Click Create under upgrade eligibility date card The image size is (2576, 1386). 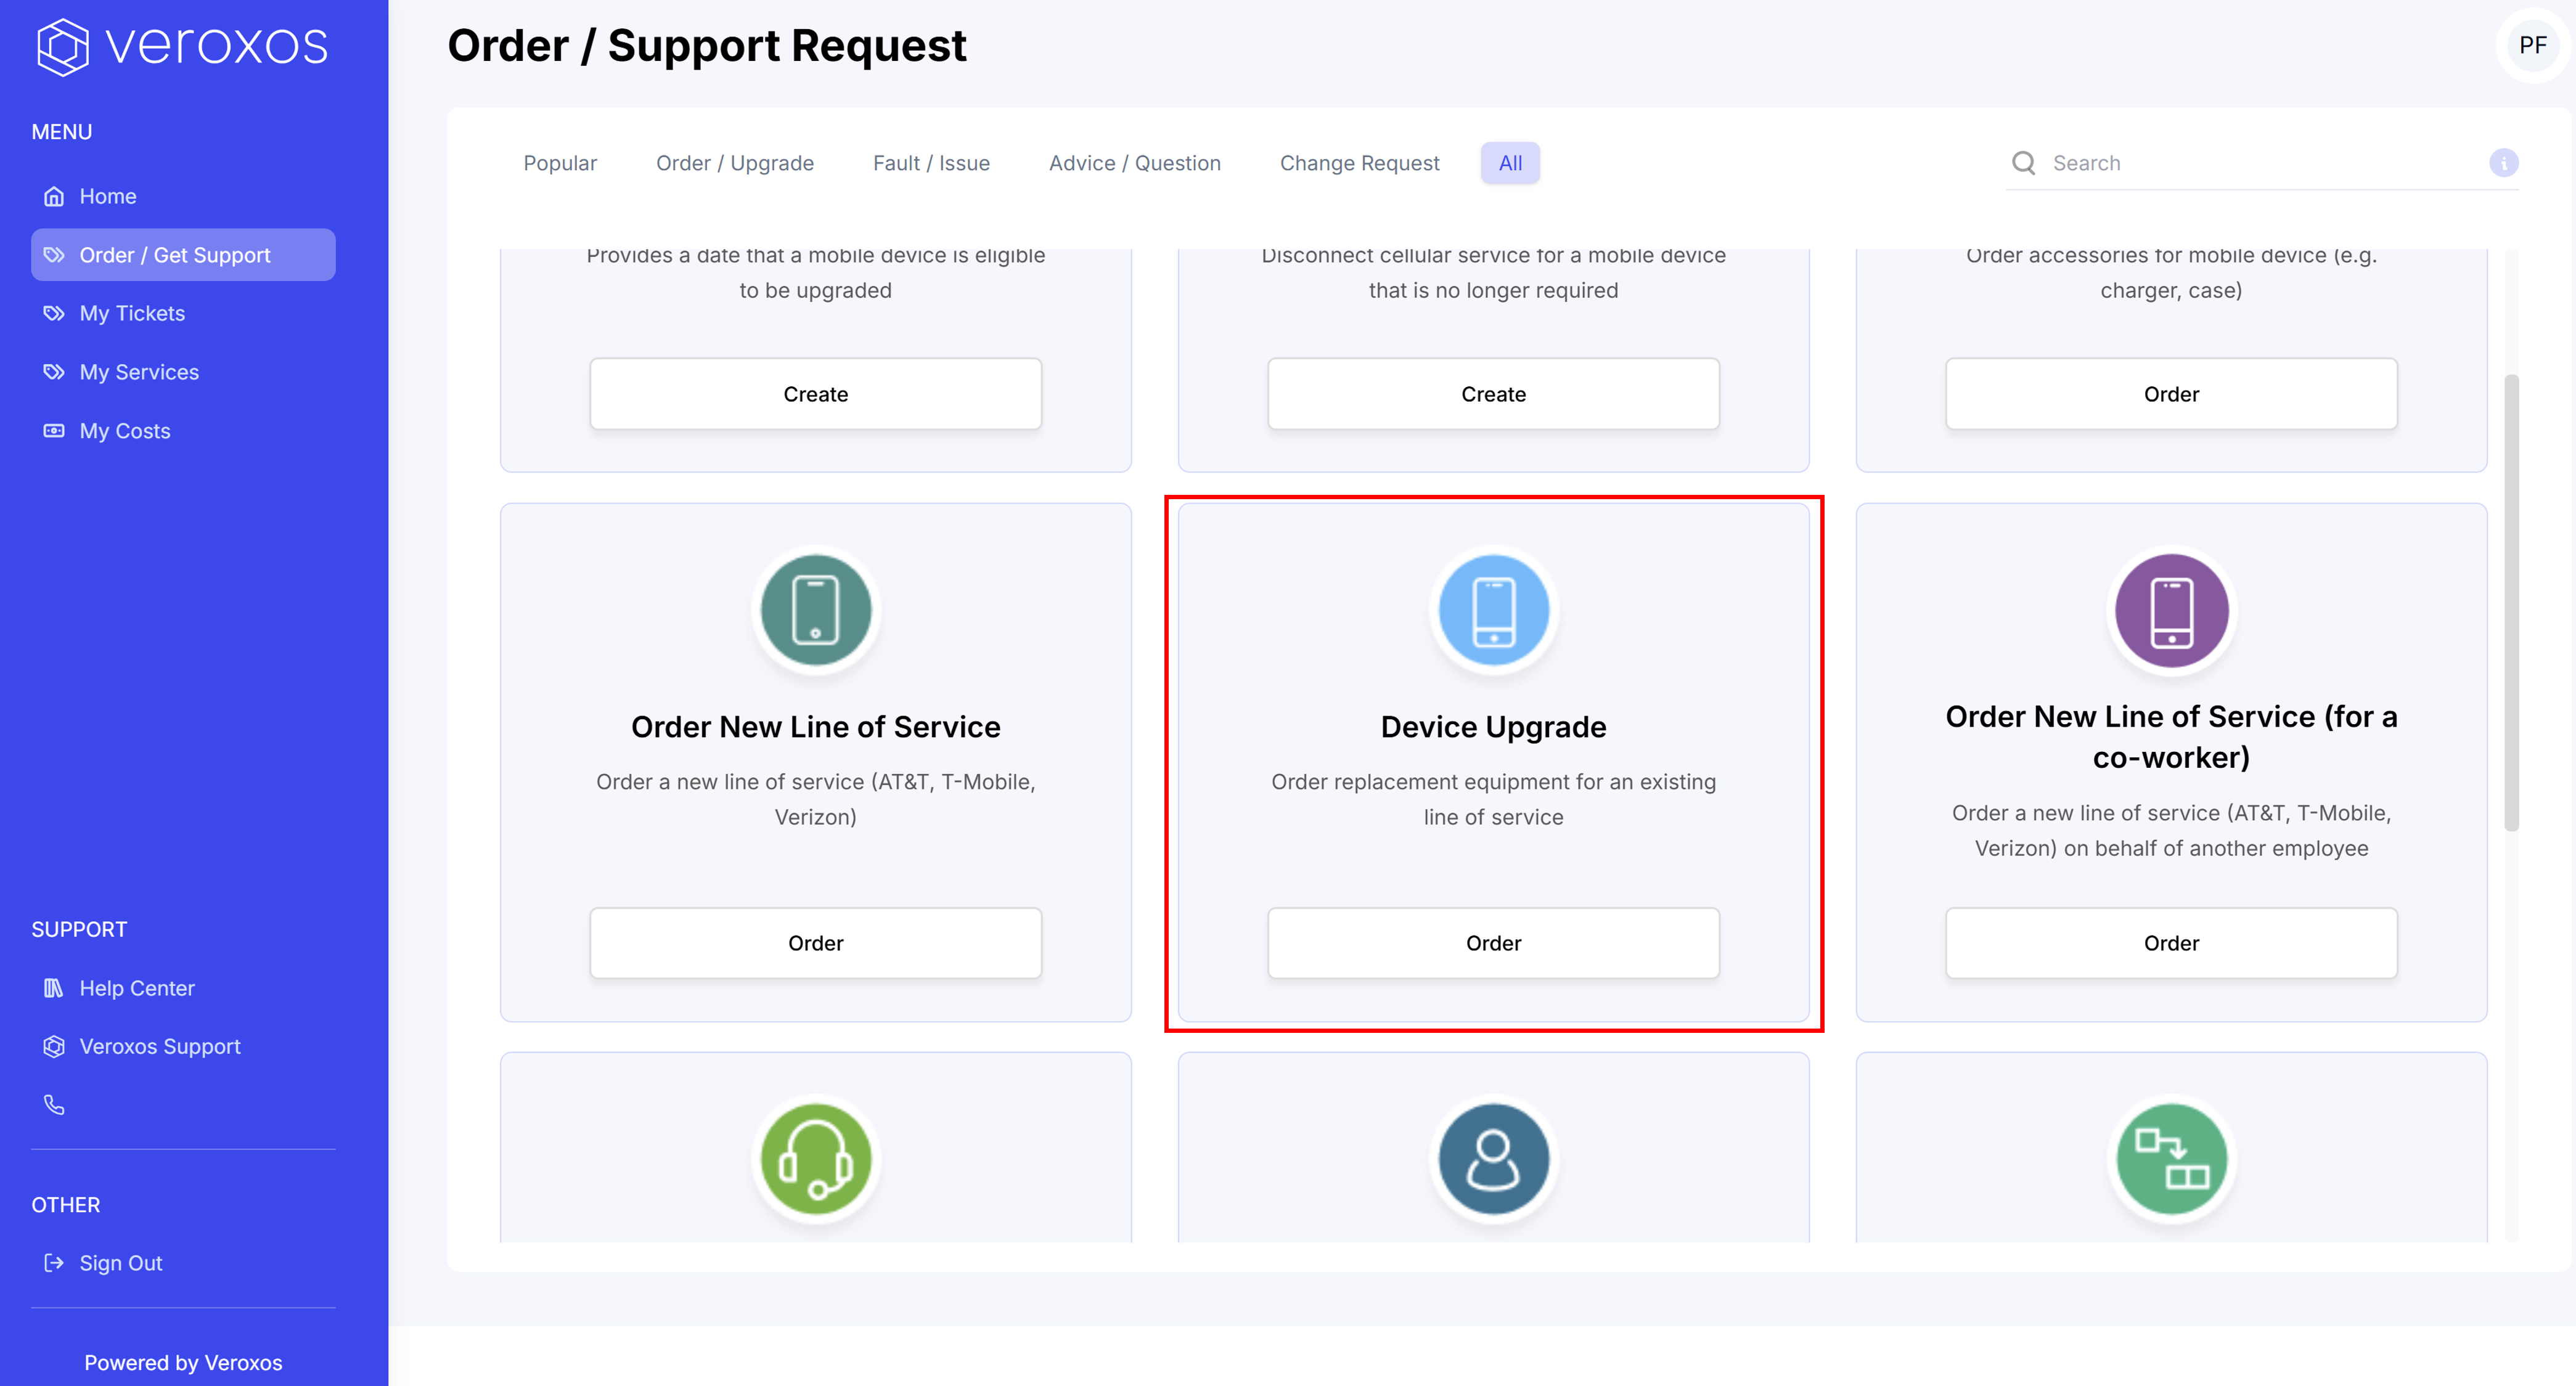click(x=815, y=394)
